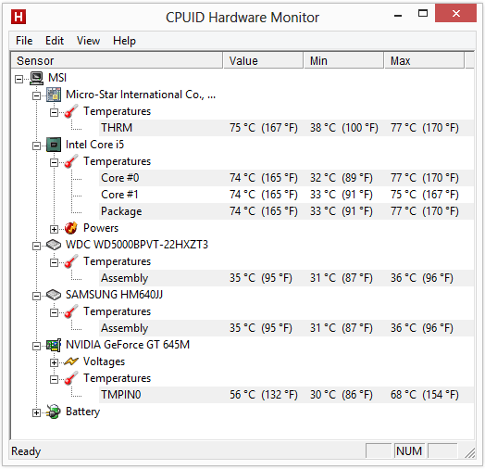Open the Help menu
485x469 pixels.
click(x=124, y=41)
